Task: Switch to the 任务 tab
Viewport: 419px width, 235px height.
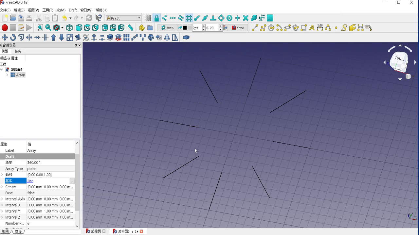Action: pos(18,51)
